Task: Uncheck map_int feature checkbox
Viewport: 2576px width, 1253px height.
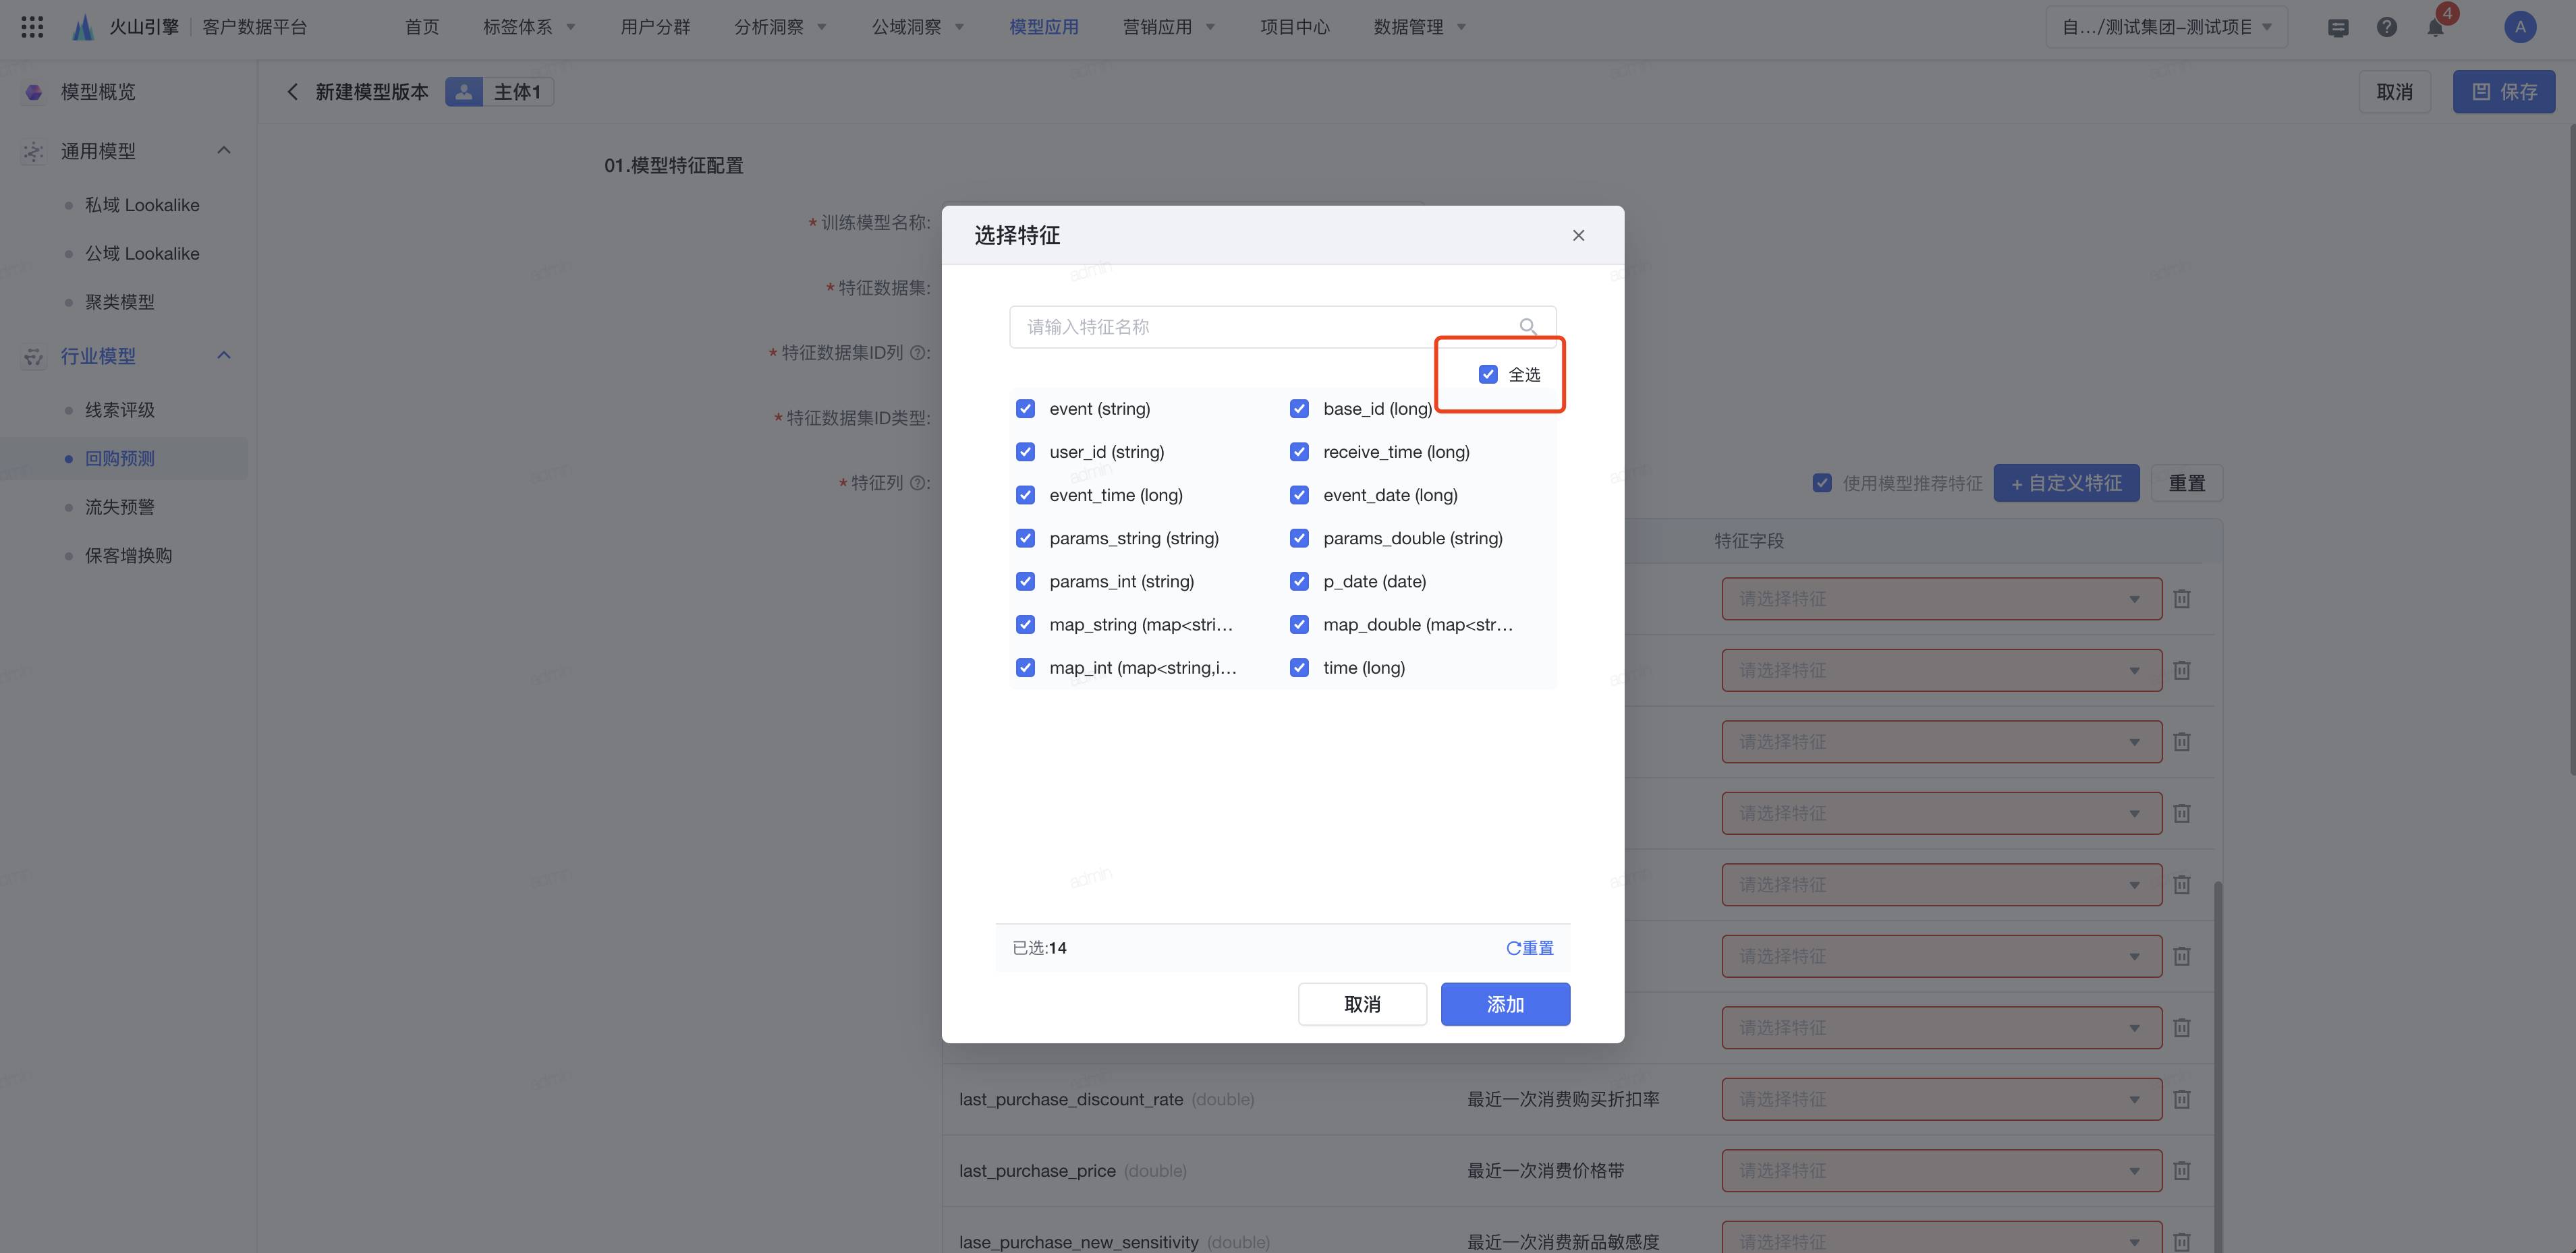Action: point(1025,668)
